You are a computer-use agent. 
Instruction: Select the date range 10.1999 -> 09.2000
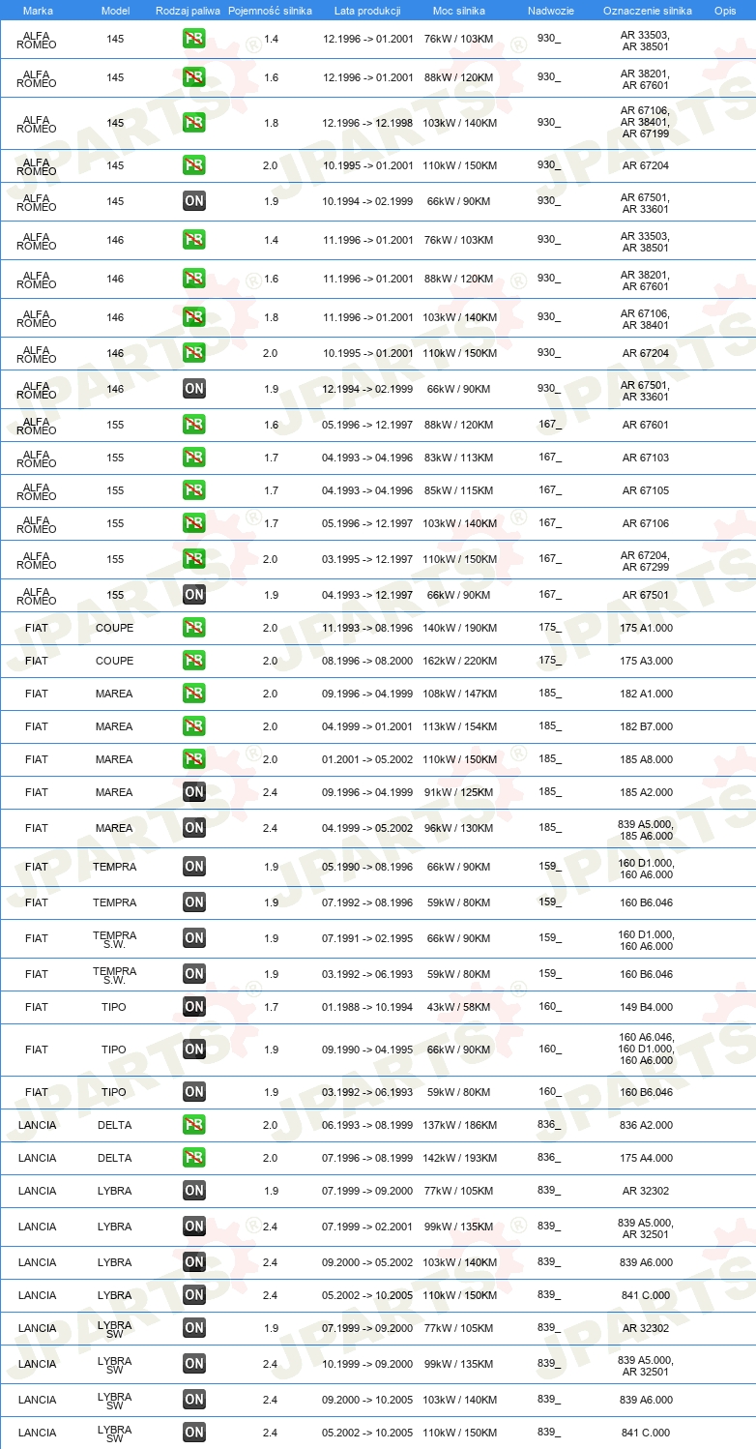(368, 1364)
